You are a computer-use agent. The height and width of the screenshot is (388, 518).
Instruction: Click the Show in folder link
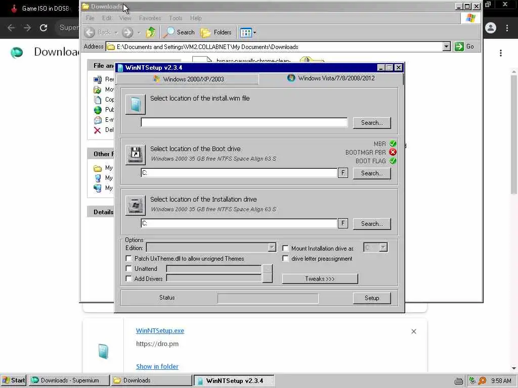pos(157,367)
